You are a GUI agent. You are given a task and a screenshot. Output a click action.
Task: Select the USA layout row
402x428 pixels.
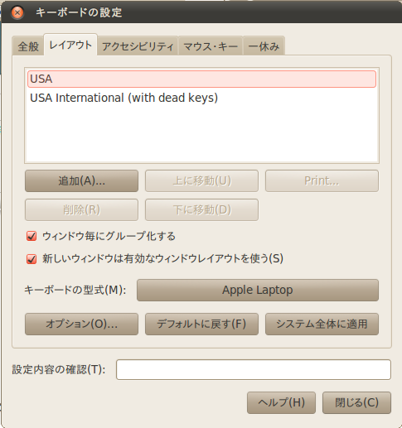point(201,79)
